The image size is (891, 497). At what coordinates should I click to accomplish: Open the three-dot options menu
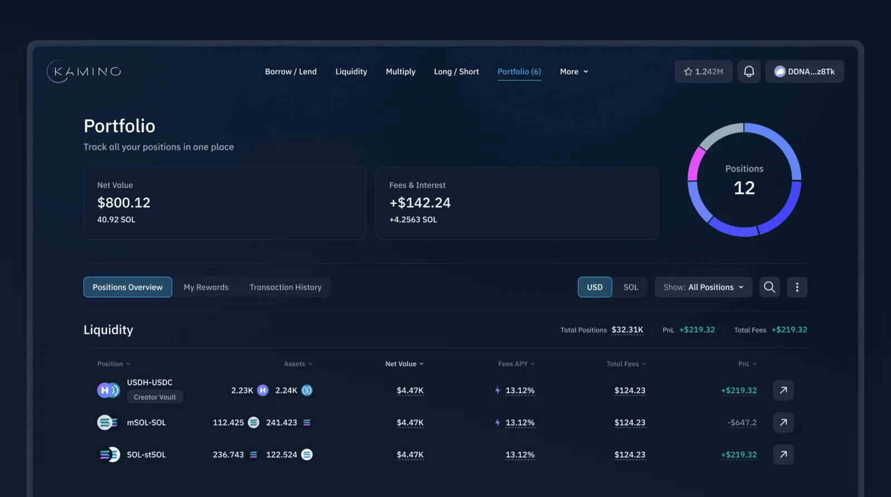point(797,287)
